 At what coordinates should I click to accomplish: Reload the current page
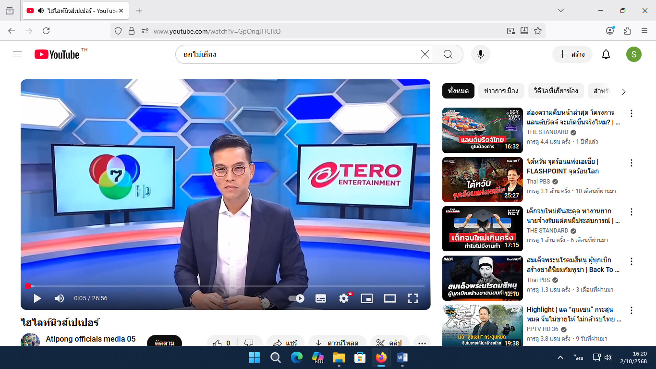(x=46, y=31)
